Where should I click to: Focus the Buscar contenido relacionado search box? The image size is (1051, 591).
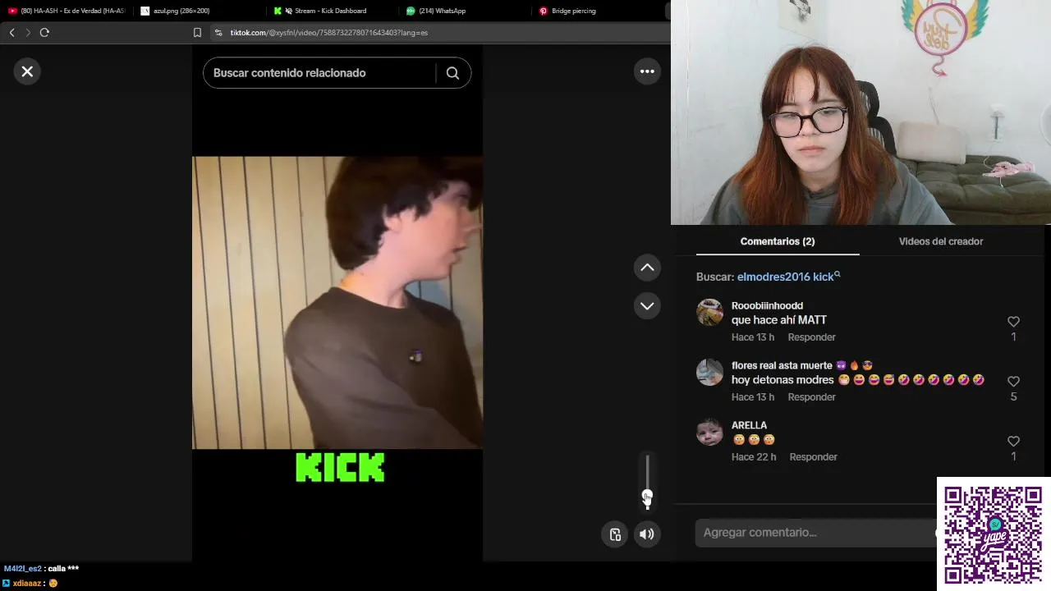tap(320, 73)
